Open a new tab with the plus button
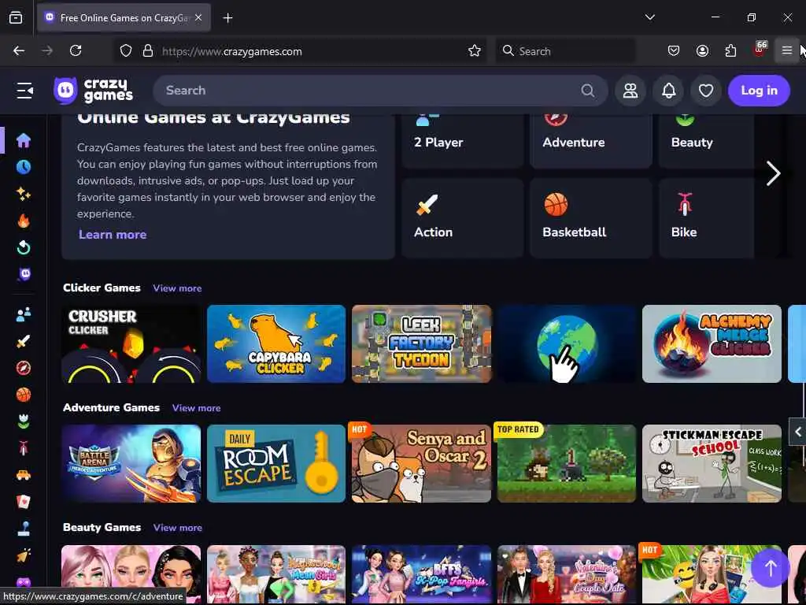The height and width of the screenshot is (605, 806). point(227,18)
